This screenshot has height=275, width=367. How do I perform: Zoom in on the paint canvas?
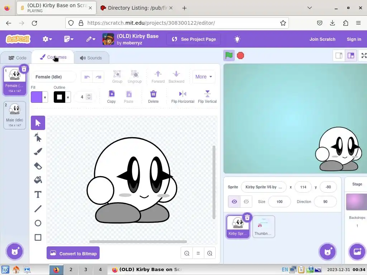point(210,253)
